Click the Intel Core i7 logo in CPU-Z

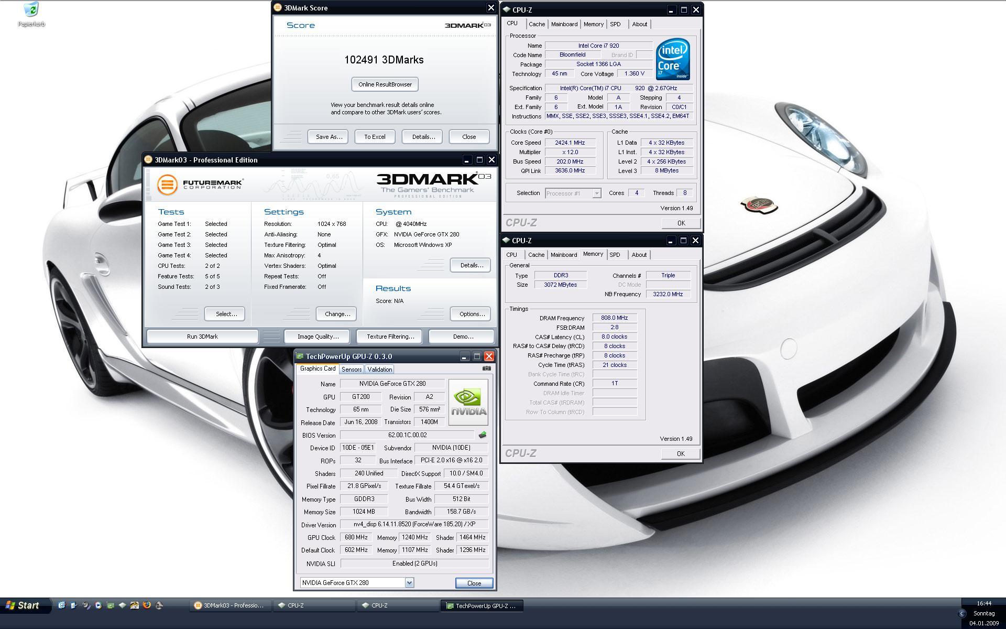pyautogui.click(x=673, y=59)
